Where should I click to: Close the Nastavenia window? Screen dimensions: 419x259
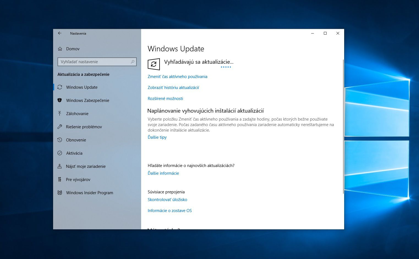(x=338, y=33)
